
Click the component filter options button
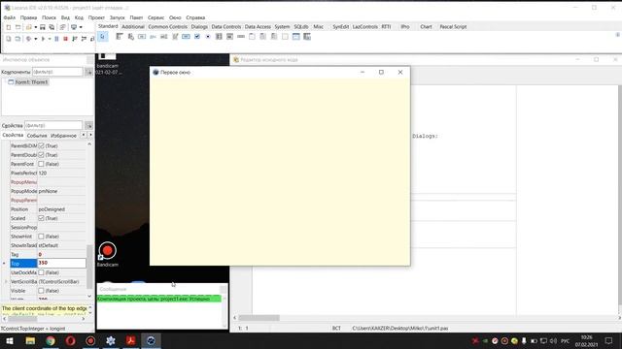click(88, 72)
